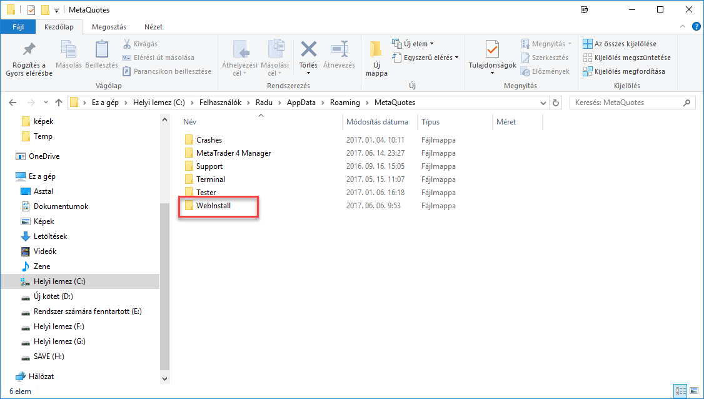Refresh the MetaQuotes folder view

click(556, 103)
